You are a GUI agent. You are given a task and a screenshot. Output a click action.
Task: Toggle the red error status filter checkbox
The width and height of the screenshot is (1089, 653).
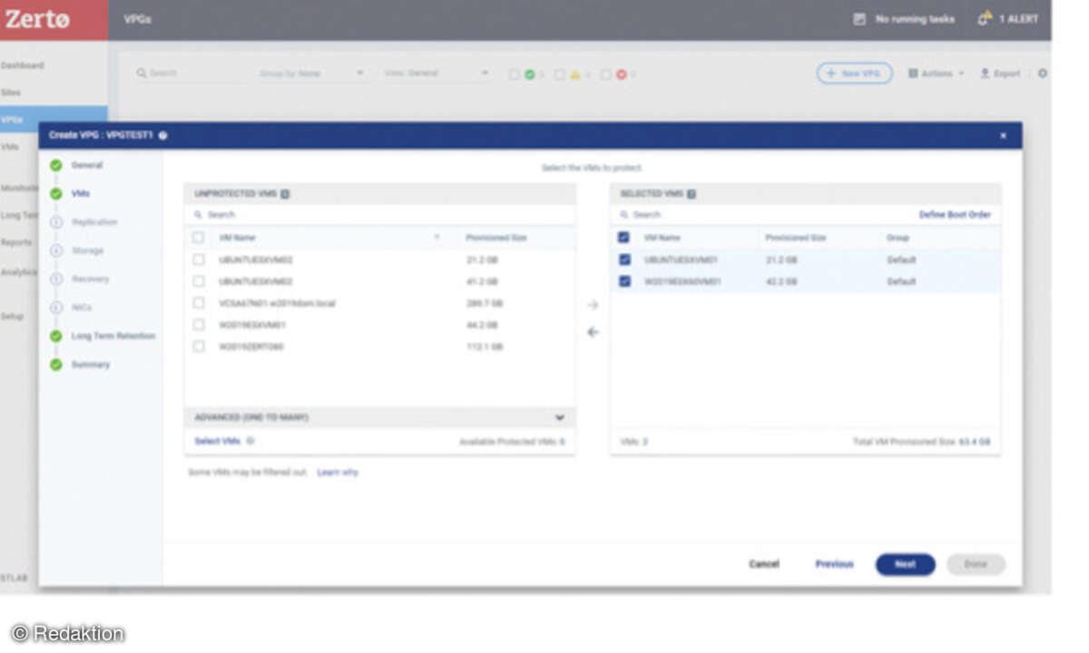pyautogui.click(x=605, y=74)
